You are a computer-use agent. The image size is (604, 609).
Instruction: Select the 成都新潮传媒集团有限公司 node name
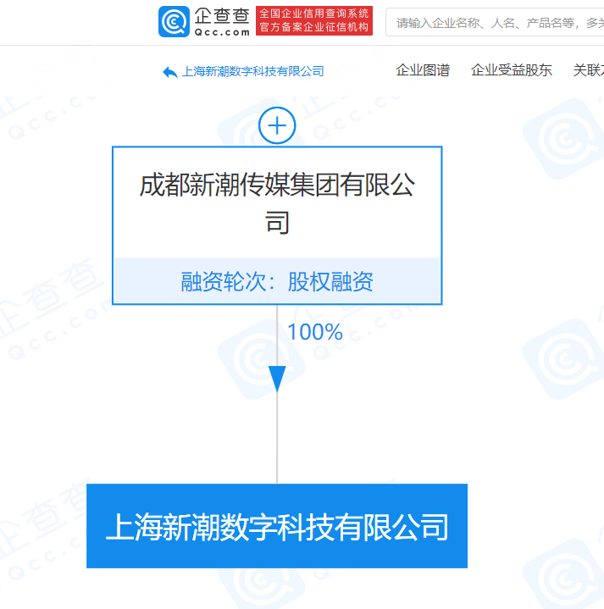277,203
